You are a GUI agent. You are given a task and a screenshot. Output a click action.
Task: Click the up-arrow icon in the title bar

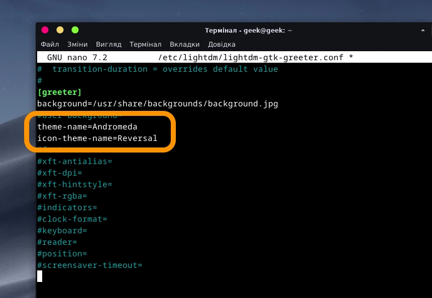pos(423,30)
